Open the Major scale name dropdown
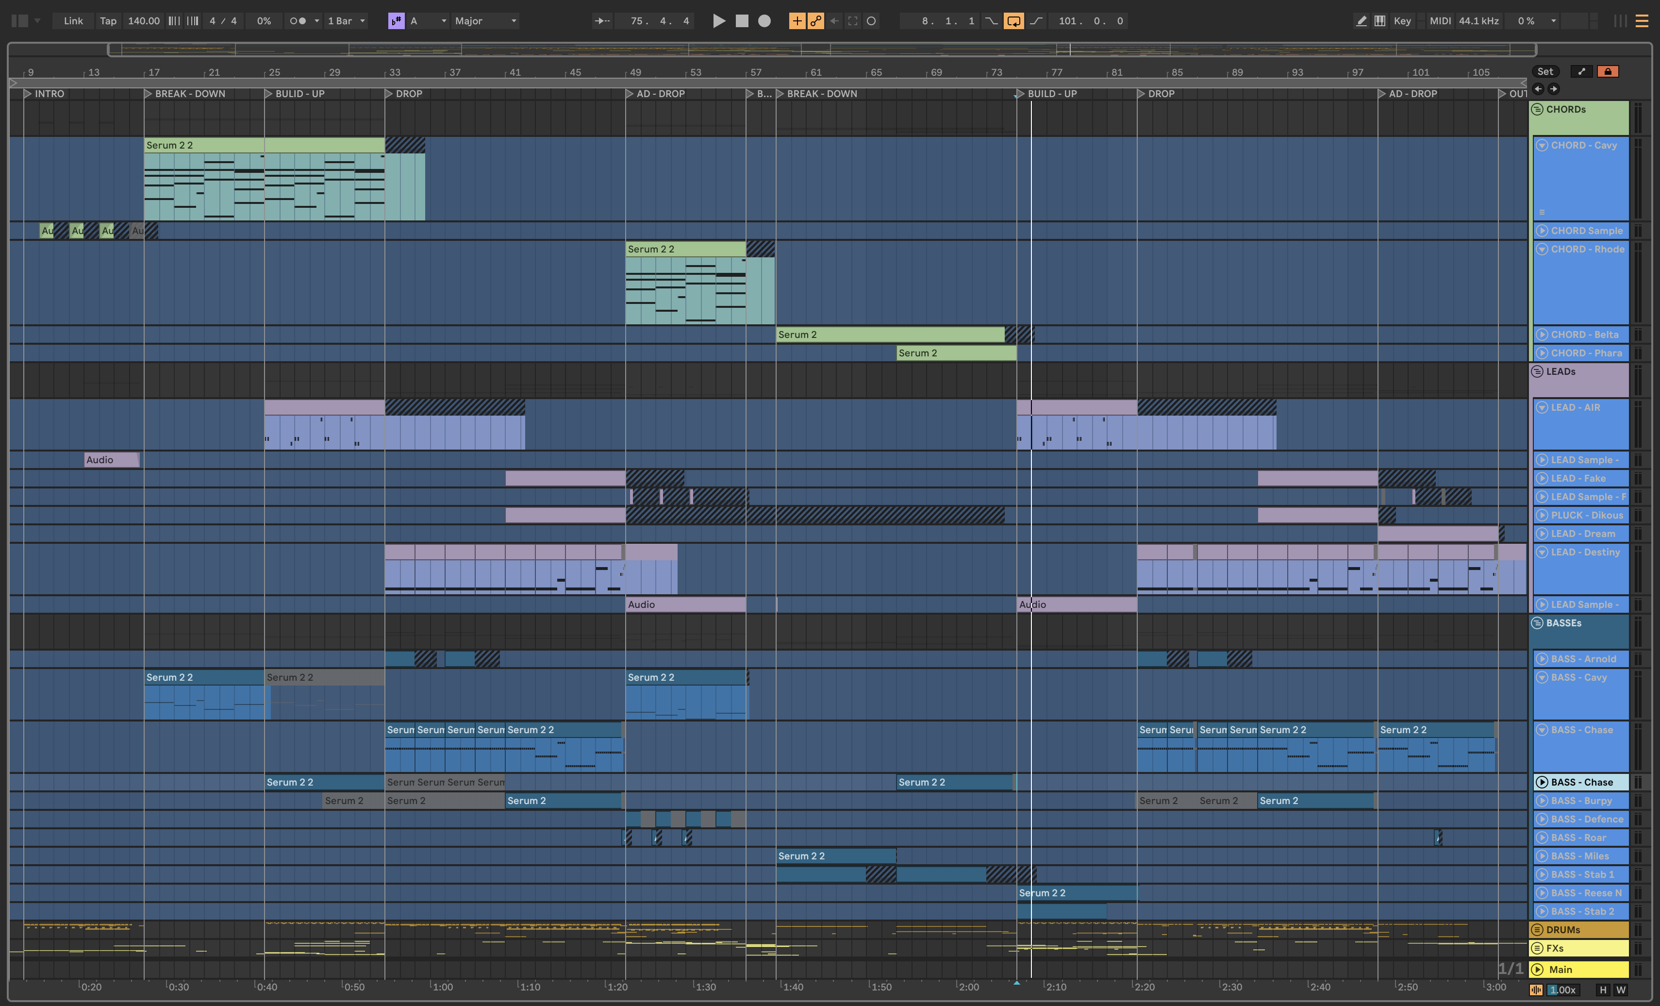1660x1006 pixels. click(x=485, y=21)
